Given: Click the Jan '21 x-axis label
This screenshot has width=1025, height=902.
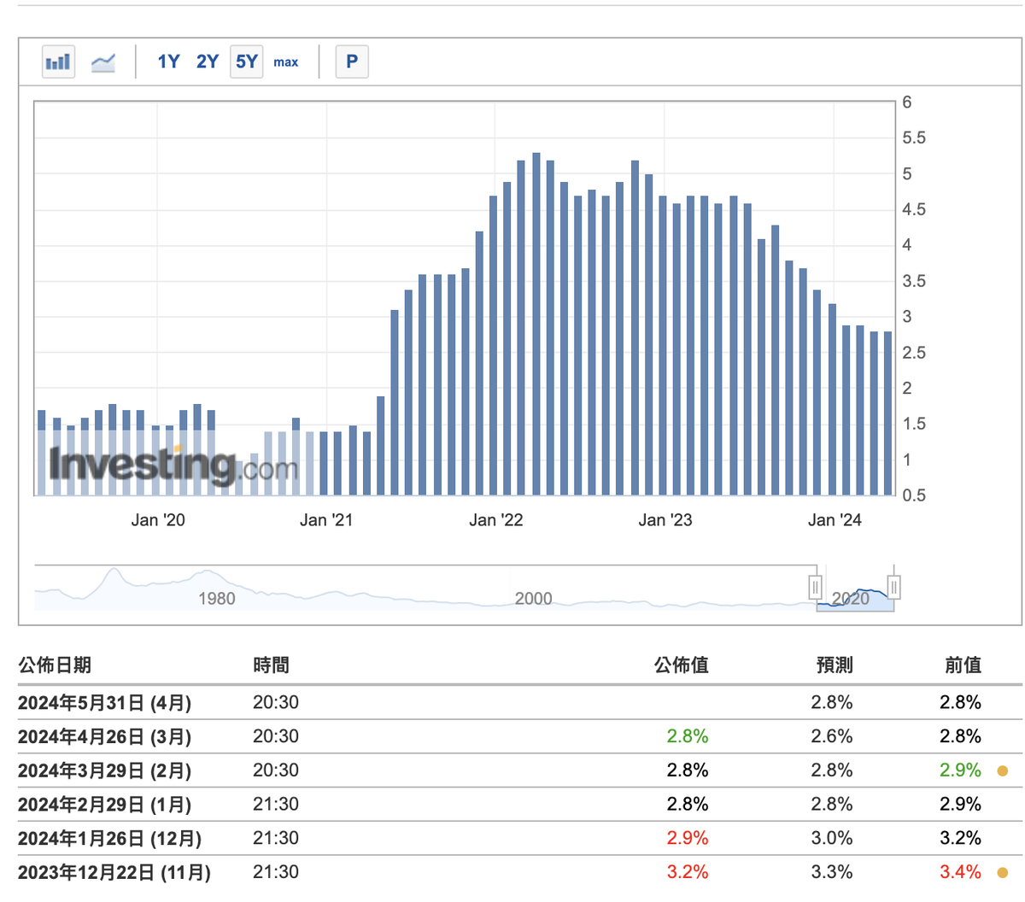Looking at the screenshot, I should pyautogui.click(x=326, y=520).
